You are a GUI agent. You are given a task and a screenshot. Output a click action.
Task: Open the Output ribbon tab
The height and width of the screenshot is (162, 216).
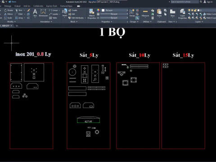pyautogui.click(x=17, y=6)
